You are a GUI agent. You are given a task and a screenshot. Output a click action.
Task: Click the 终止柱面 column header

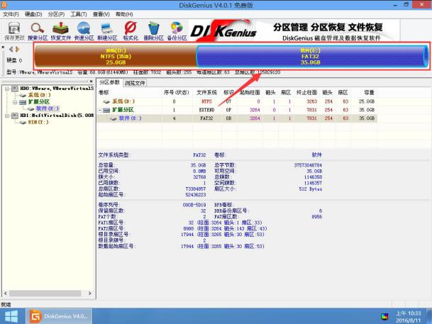[306, 92]
